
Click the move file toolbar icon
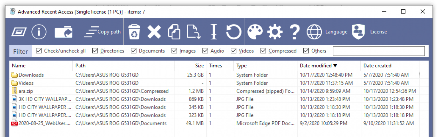194,32
